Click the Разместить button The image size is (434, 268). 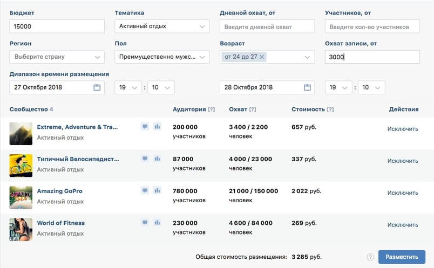click(402, 257)
